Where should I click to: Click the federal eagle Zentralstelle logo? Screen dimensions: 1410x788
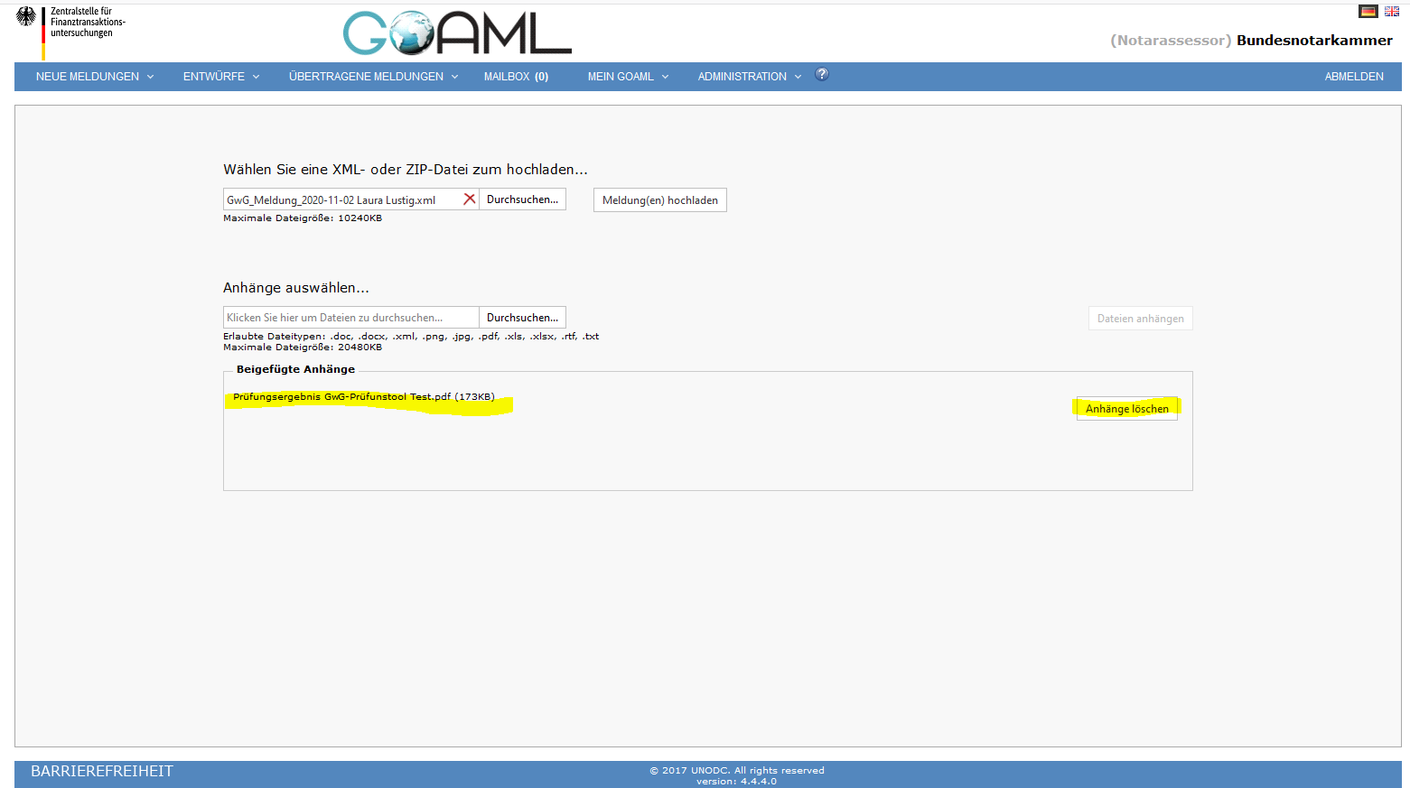pos(27,18)
